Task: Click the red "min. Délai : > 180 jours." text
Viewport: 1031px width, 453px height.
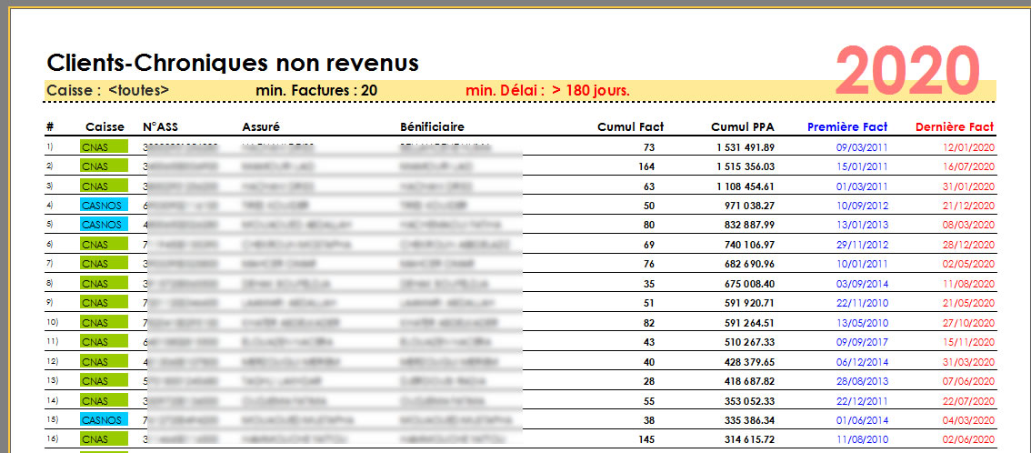Action: click(547, 90)
